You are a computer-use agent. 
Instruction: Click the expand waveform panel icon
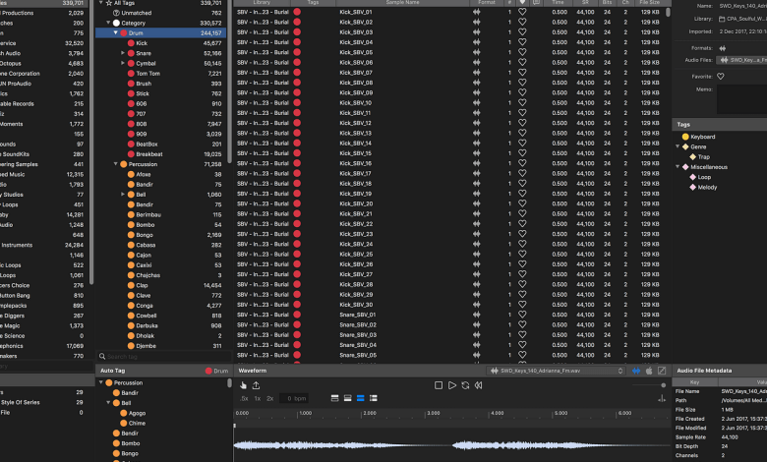662,371
